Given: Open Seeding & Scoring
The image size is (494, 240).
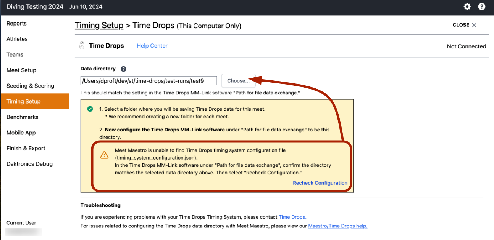Looking at the screenshot, I should [x=30, y=86].
